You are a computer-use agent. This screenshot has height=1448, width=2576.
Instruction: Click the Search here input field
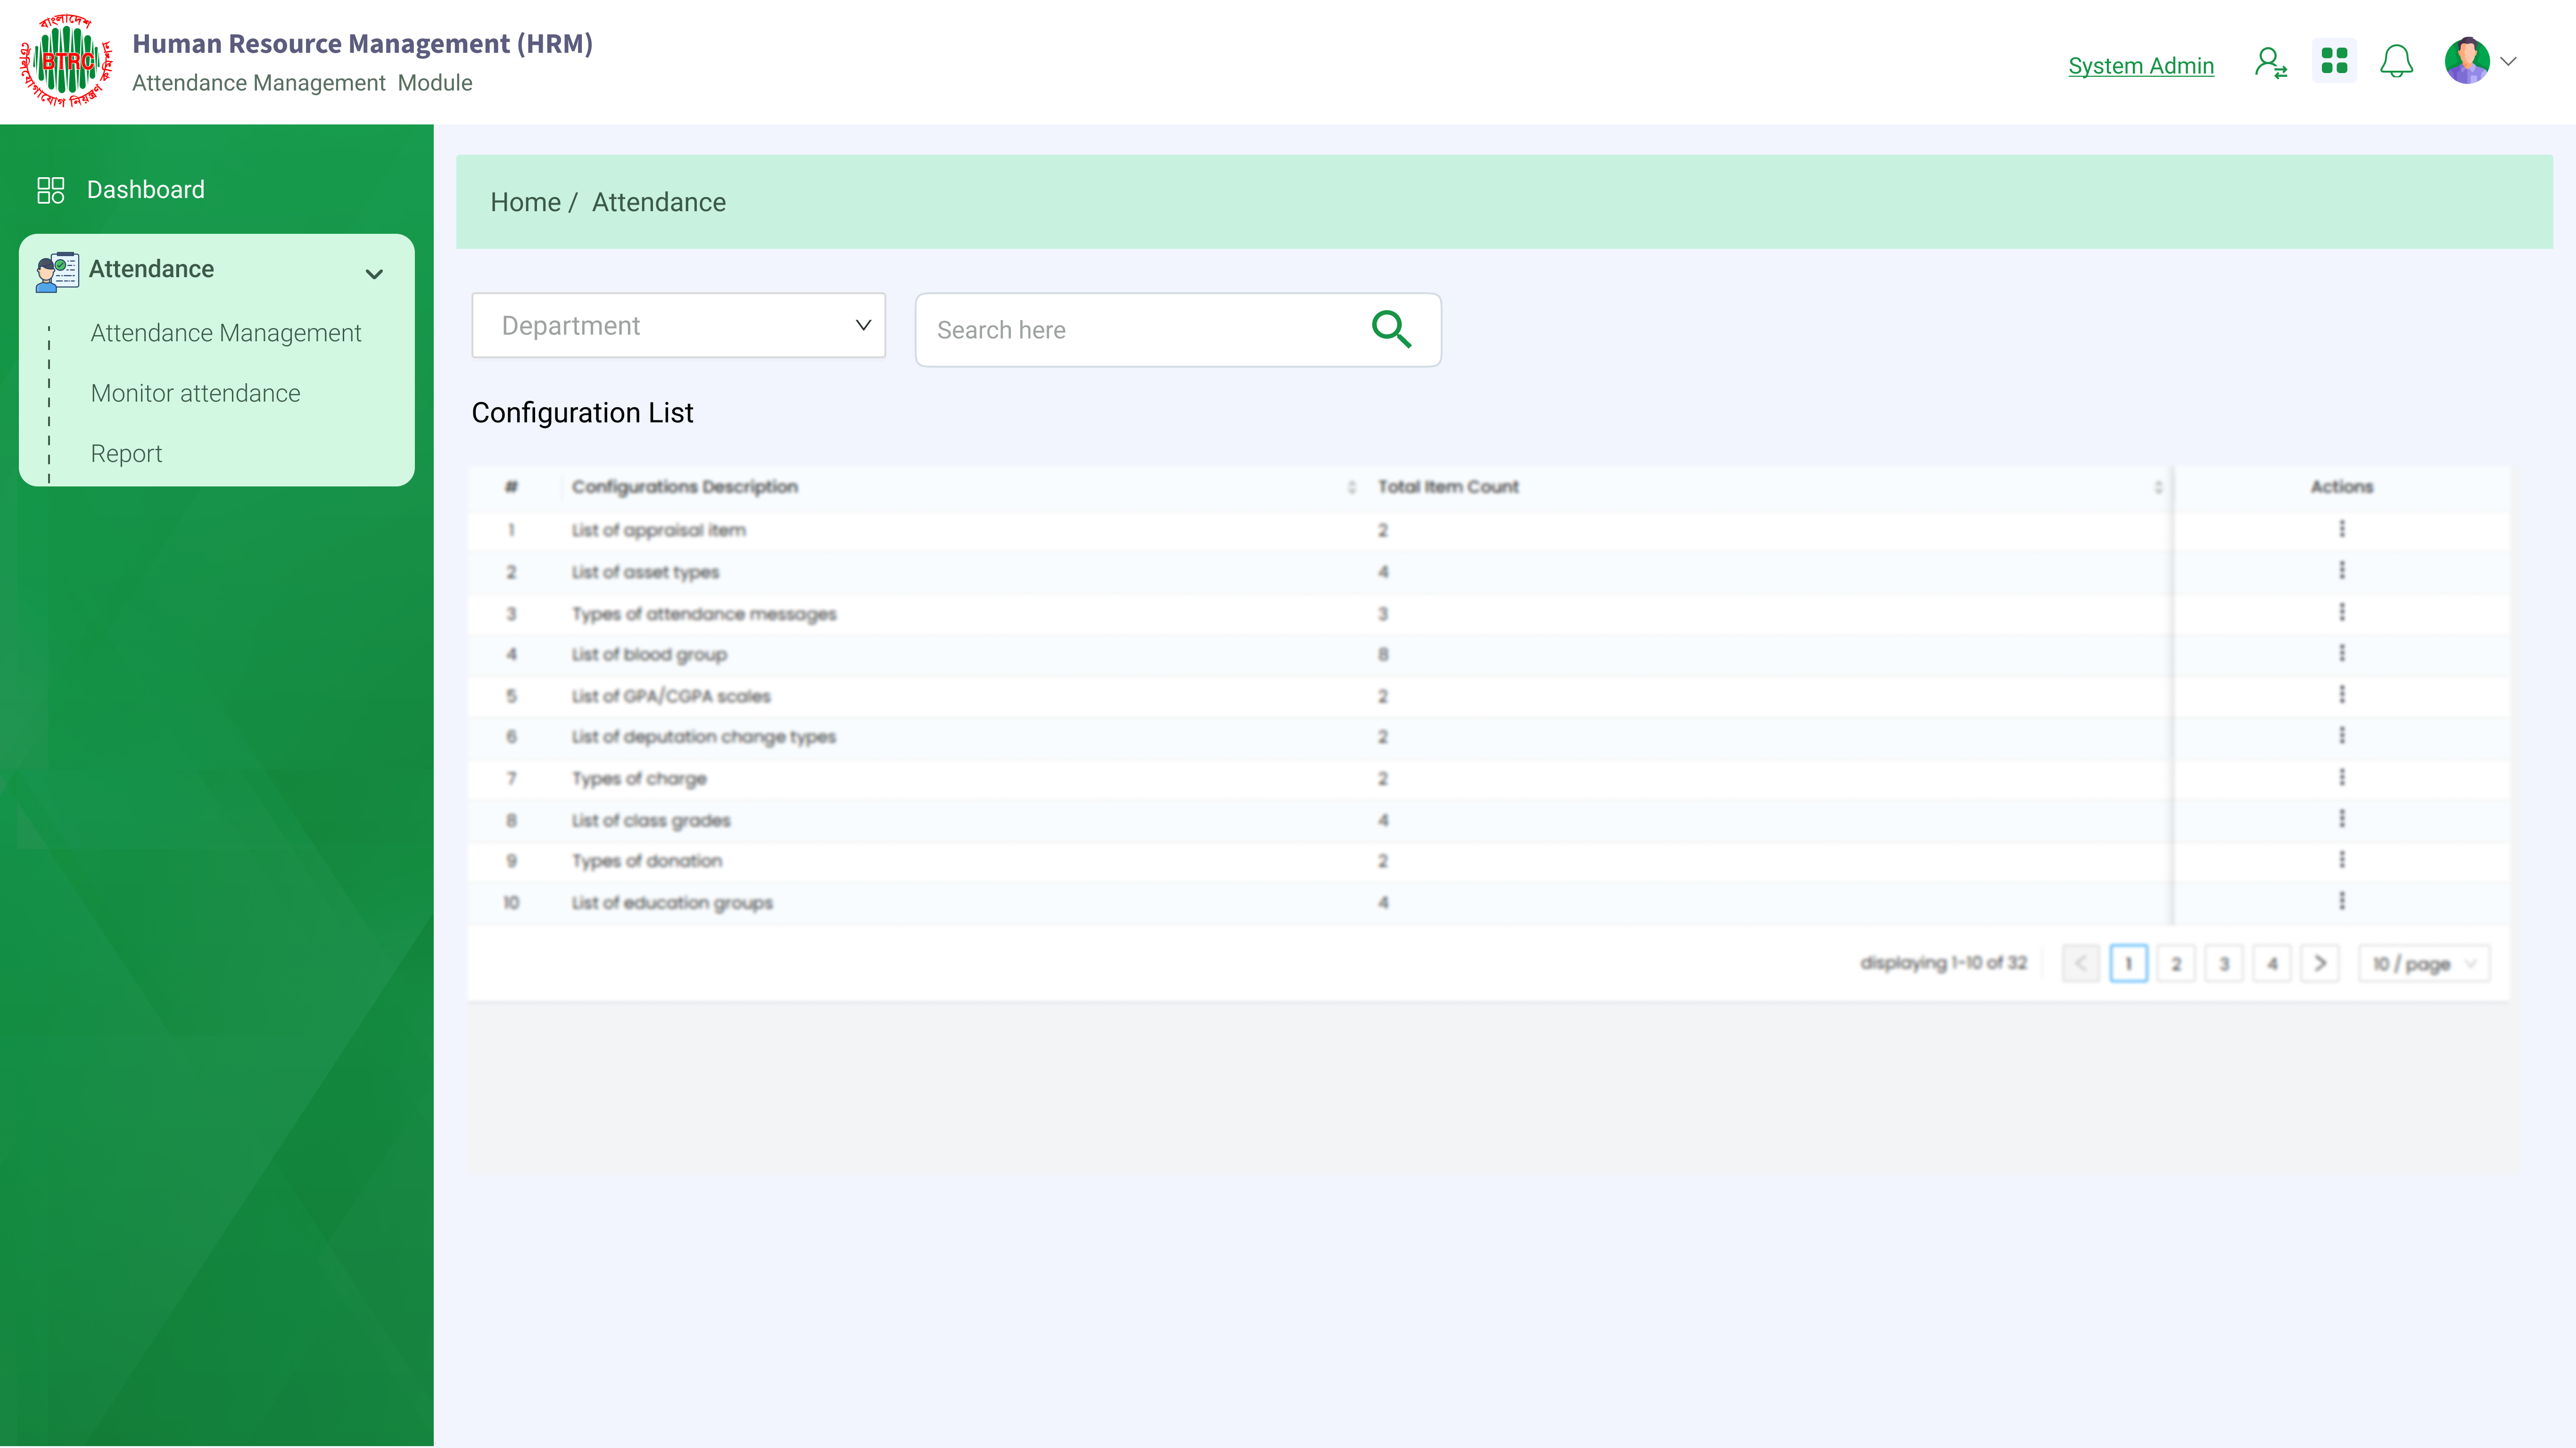[1140, 330]
